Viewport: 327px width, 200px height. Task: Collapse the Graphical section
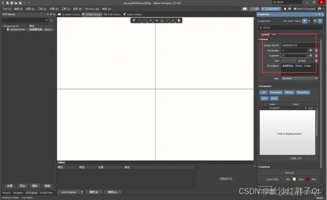pyautogui.click(x=259, y=167)
